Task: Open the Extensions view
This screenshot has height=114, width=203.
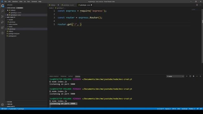Action: pos(3,28)
